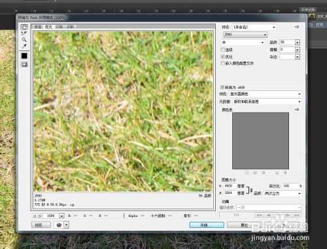This screenshot has width=327, height=249.
Task: Select the Hand tool in dialog
Action: coord(24,27)
